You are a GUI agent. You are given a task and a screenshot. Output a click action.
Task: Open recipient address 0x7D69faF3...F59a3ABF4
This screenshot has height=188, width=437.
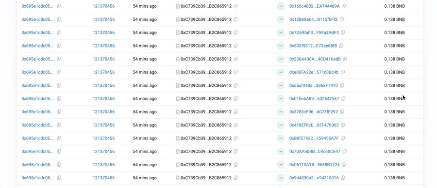(x=314, y=32)
